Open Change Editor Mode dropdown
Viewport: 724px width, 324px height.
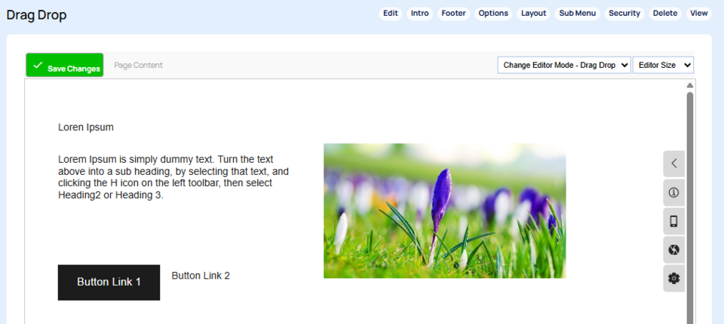(x=564, y=66)
